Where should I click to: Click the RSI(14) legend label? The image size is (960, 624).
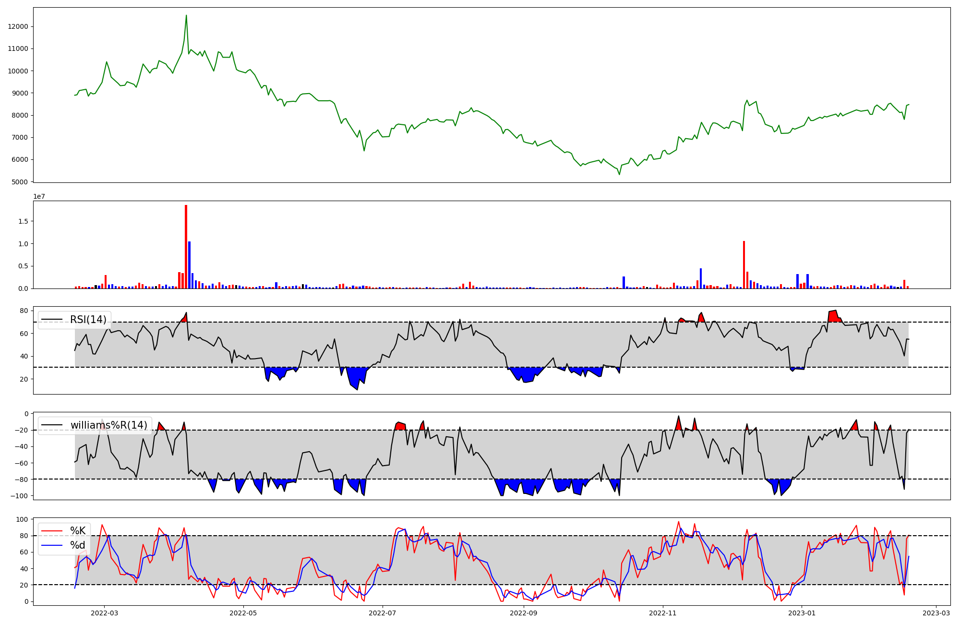coord(88,320)
